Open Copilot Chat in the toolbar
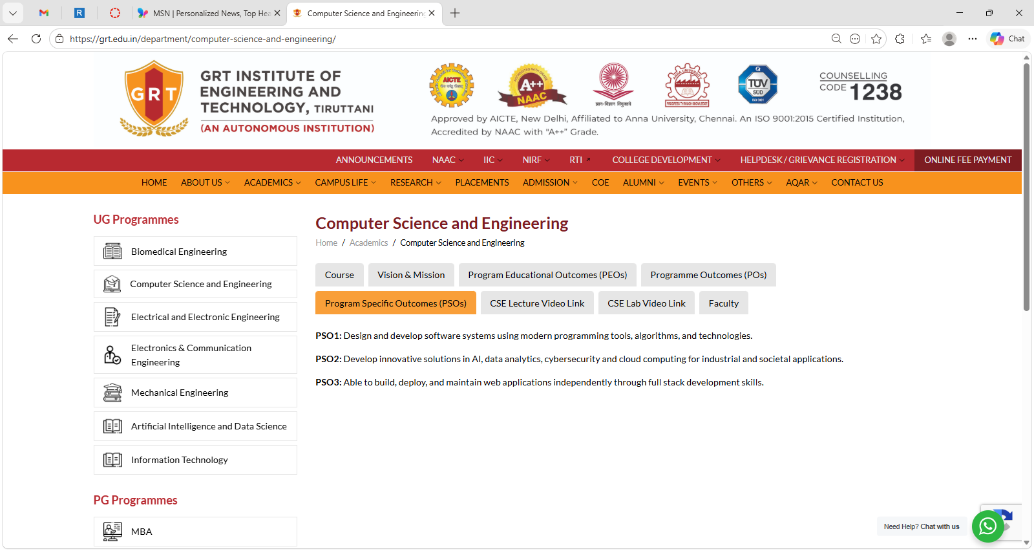 tap(1008, 39)
